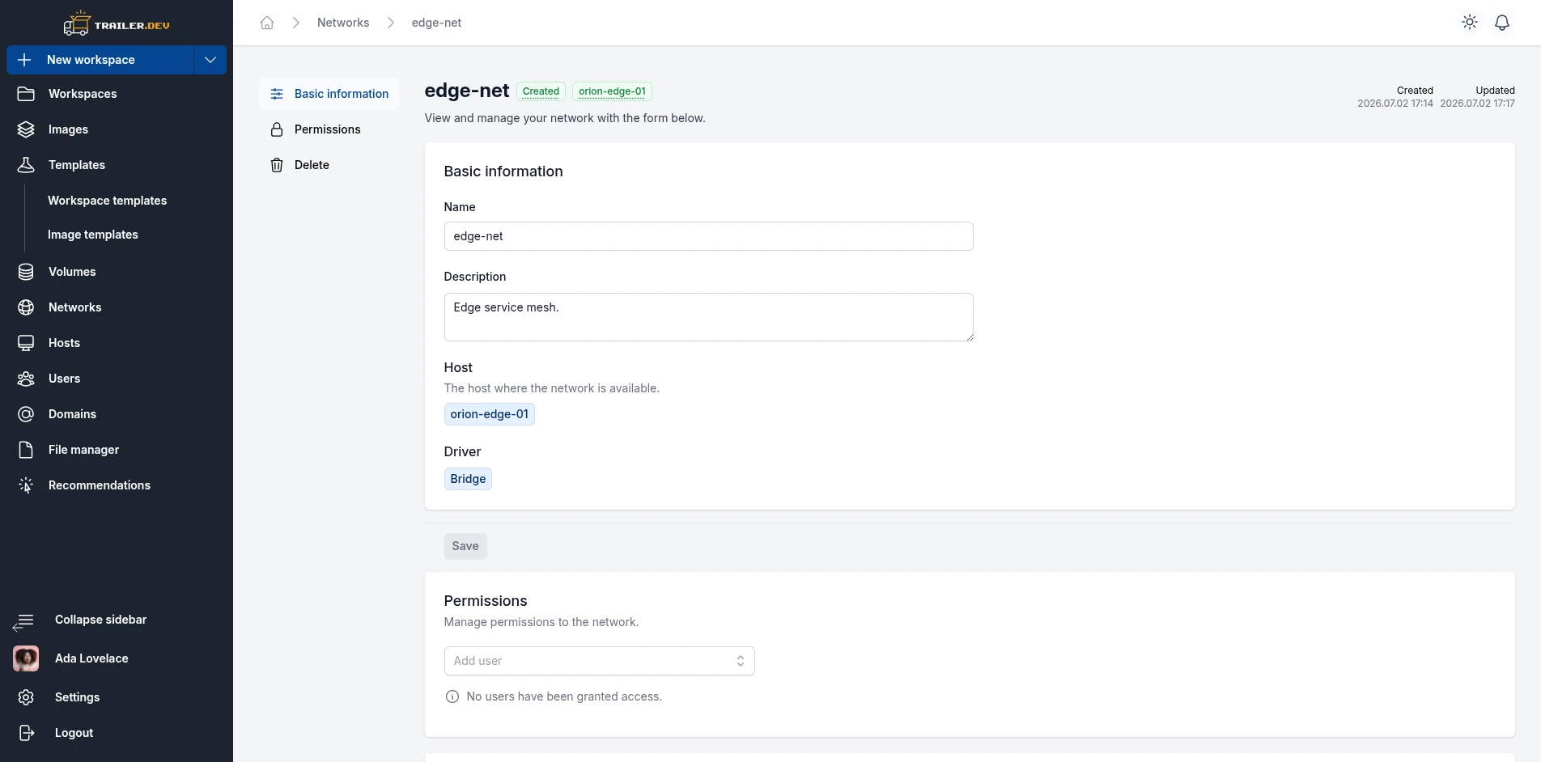The height and width of the screenshot is (762, 1541).
Task: Click the Delete trash icon
Action: point(277,165)
